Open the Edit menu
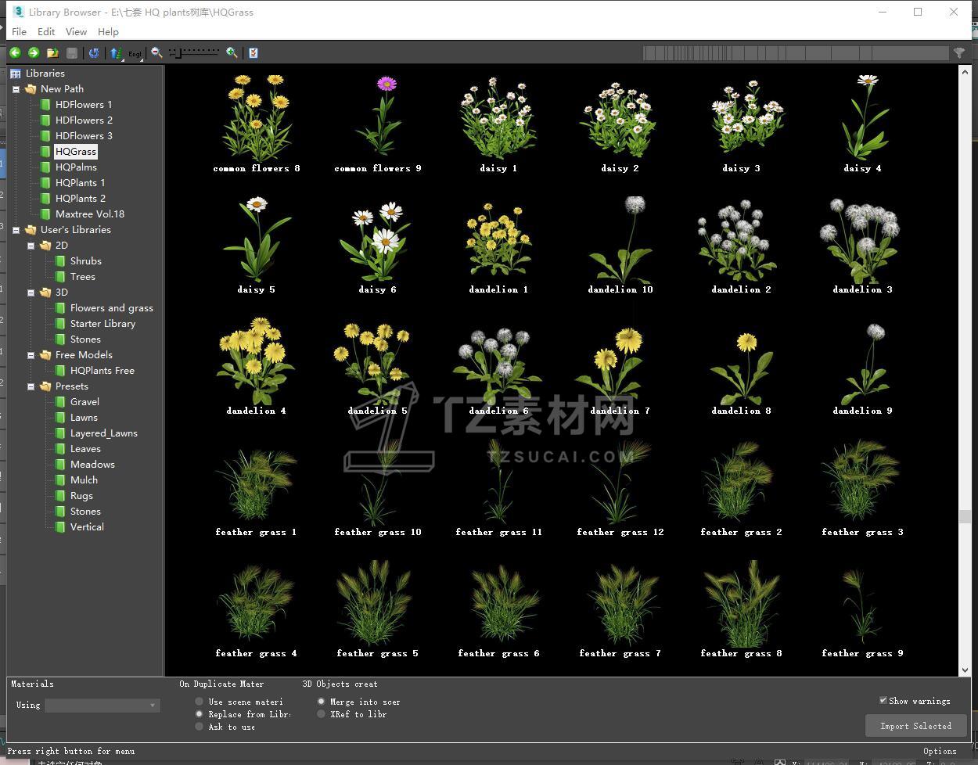 pyautogui.click(x=46, y=31)
